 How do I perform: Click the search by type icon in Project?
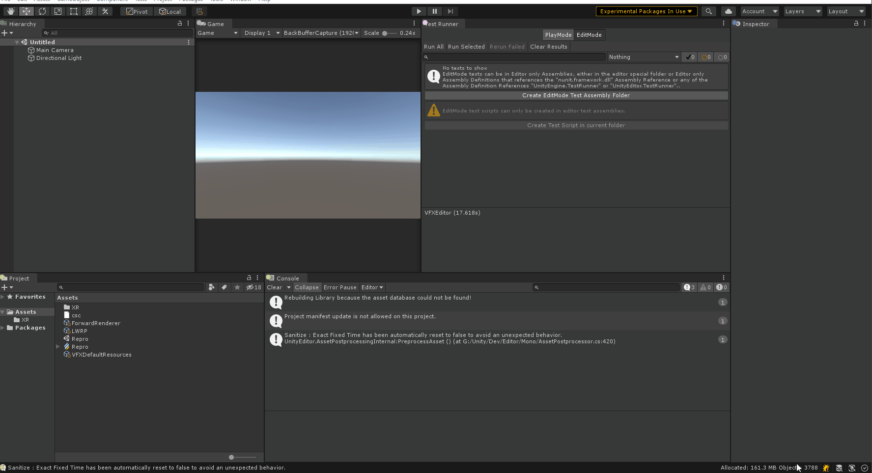[212, 287]
